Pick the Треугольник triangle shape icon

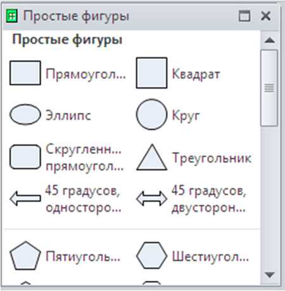click(151, 157)
